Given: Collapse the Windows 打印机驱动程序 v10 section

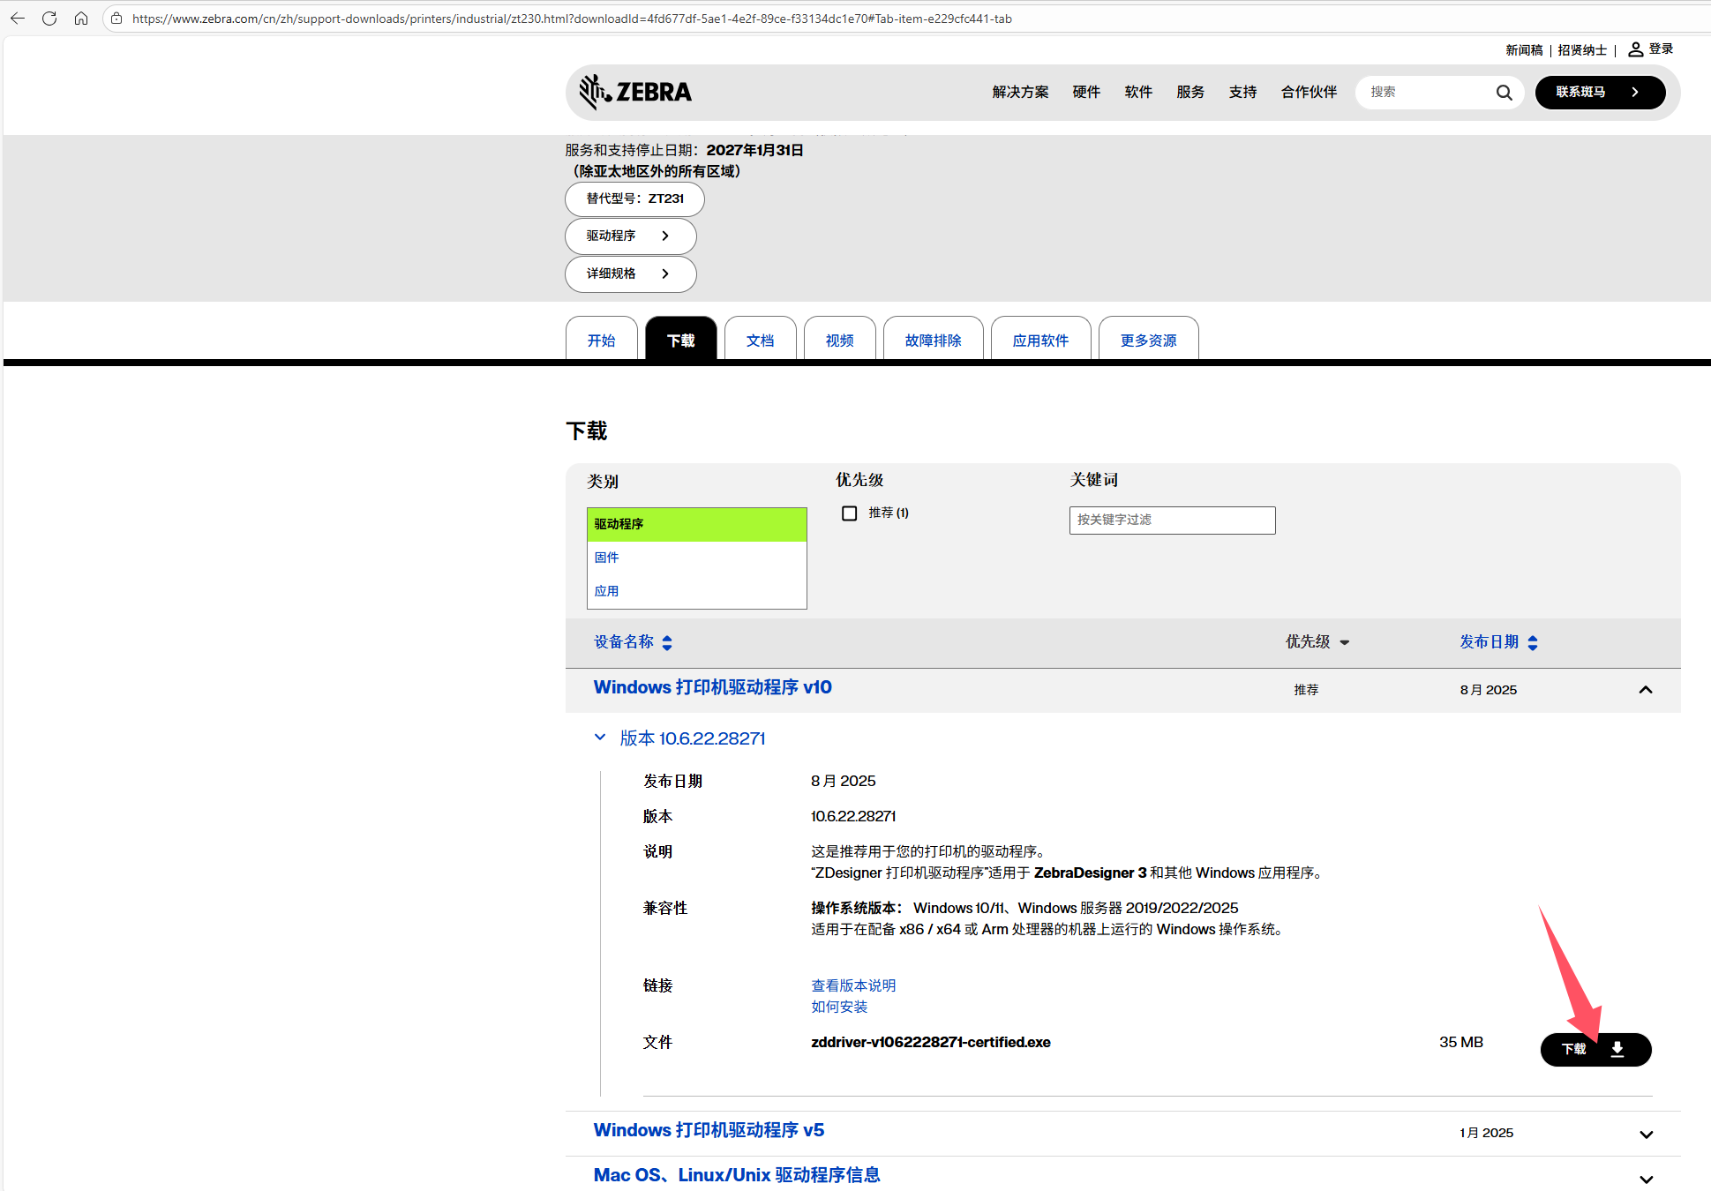Looking at the screenshot, I should 1645,690.
